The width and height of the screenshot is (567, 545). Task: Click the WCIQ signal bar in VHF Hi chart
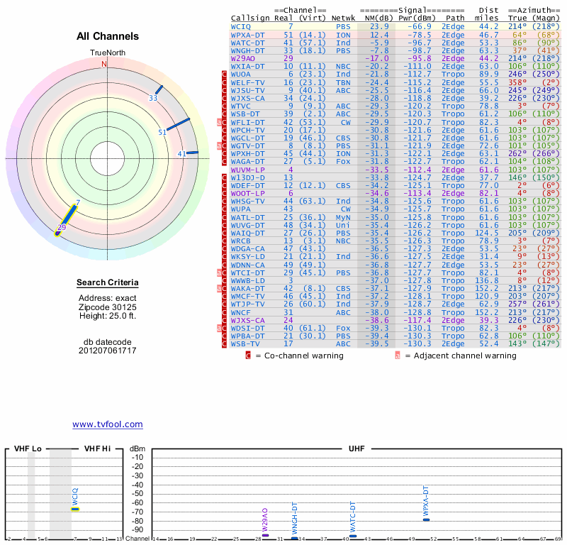(x=74, y=509)
